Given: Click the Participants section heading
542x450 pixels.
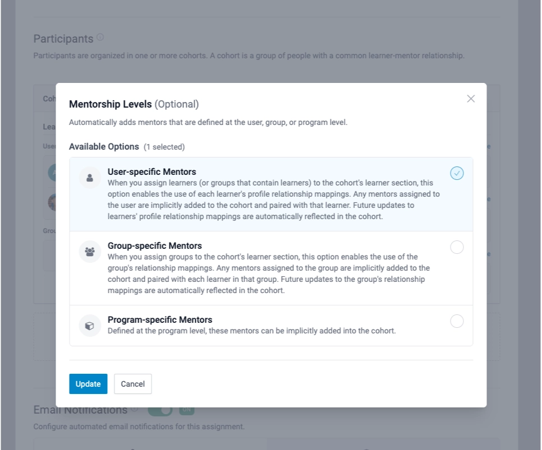Looking at the screenshot, I should coord(63,39).
